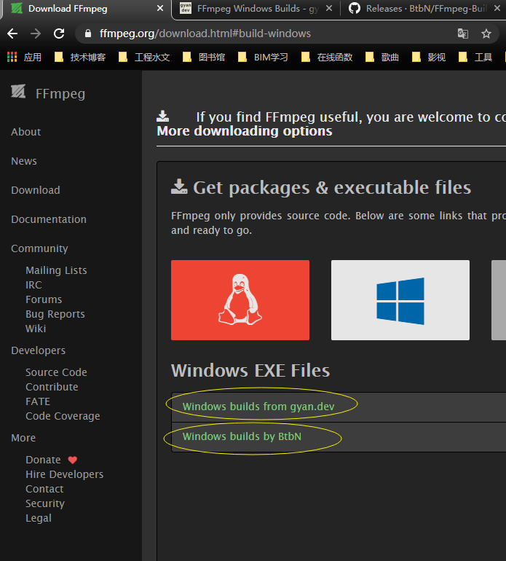506x561 pixels.
Task: Open the Donate link
Action: coord(43,460)
